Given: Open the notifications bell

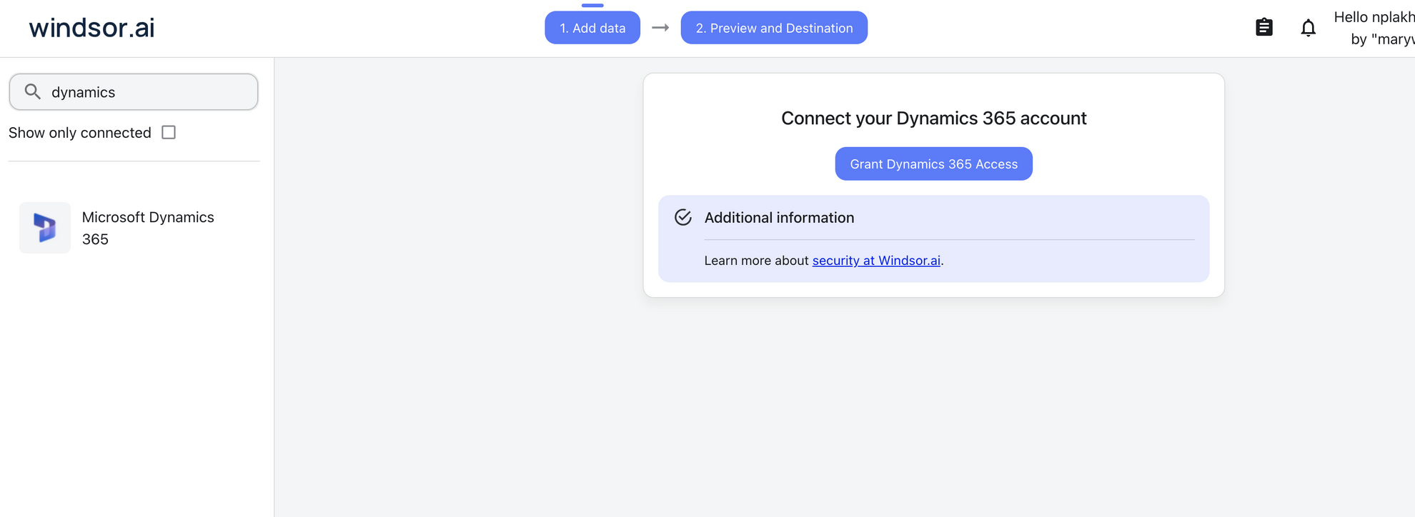Looking at the screenshot, I should (1308, 28).
